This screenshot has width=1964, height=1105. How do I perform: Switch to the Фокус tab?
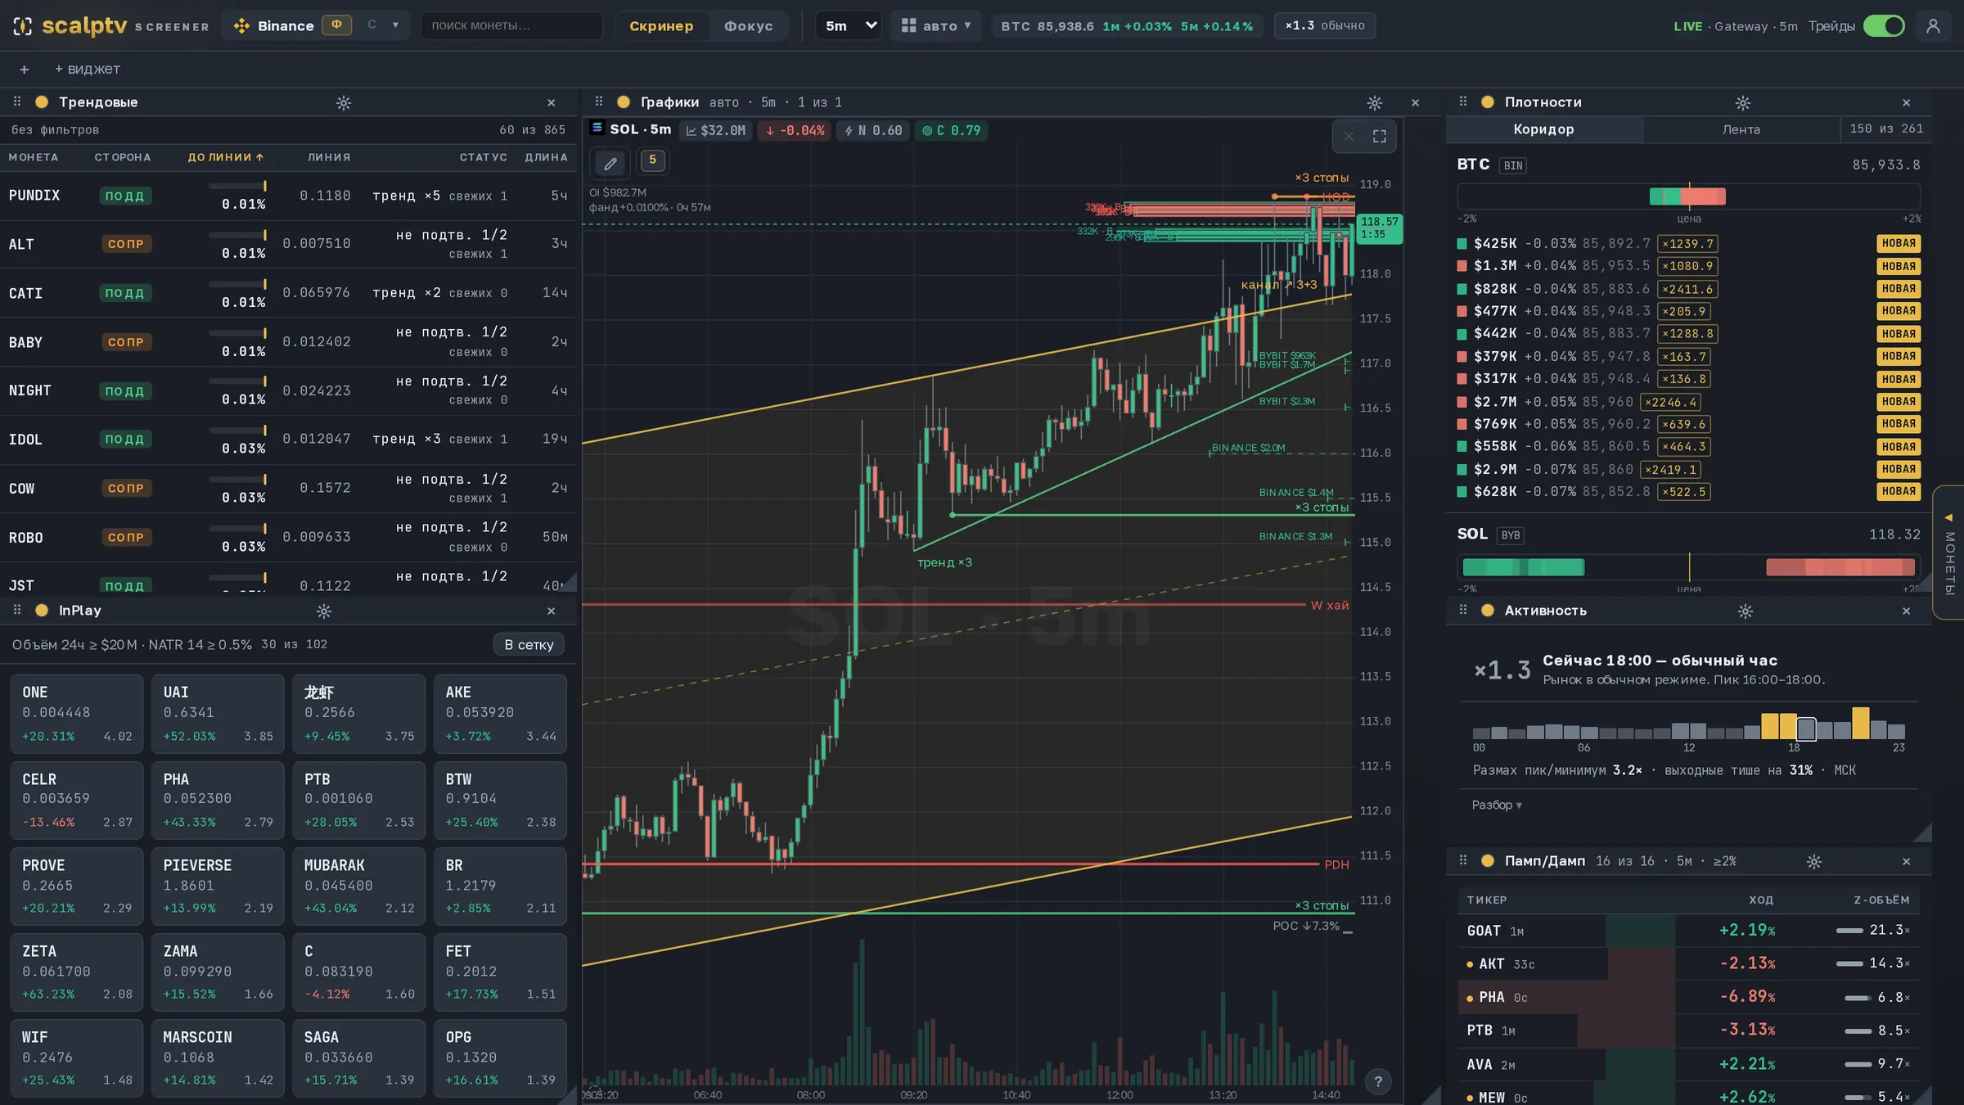point(748,26)
